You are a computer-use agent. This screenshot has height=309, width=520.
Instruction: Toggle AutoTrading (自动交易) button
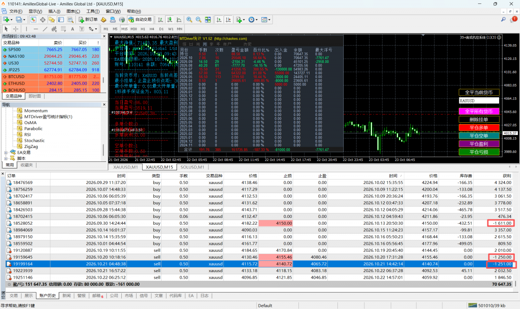coord(140,20)
